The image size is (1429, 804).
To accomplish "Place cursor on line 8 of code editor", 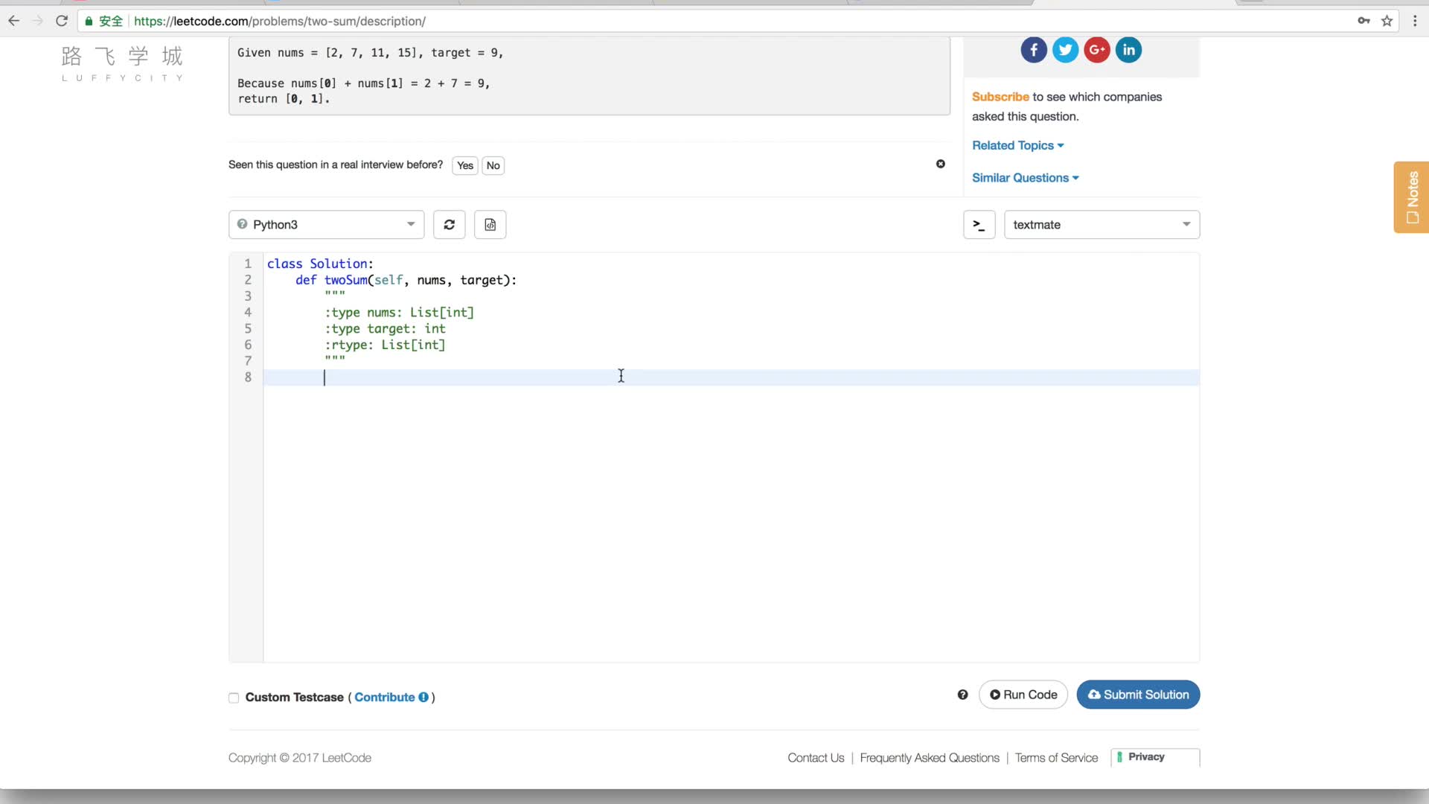I will (731, 377).
